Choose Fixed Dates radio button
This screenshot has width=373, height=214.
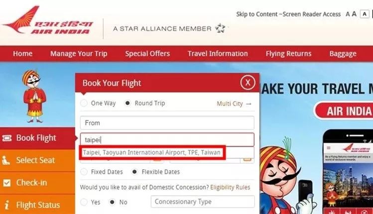coord(84,172)
